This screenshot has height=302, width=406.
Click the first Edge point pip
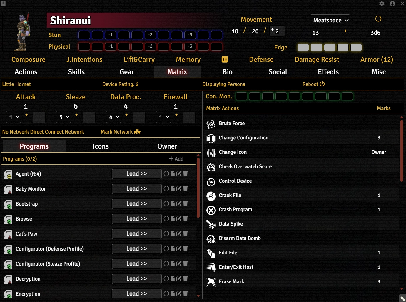(303, 48)
